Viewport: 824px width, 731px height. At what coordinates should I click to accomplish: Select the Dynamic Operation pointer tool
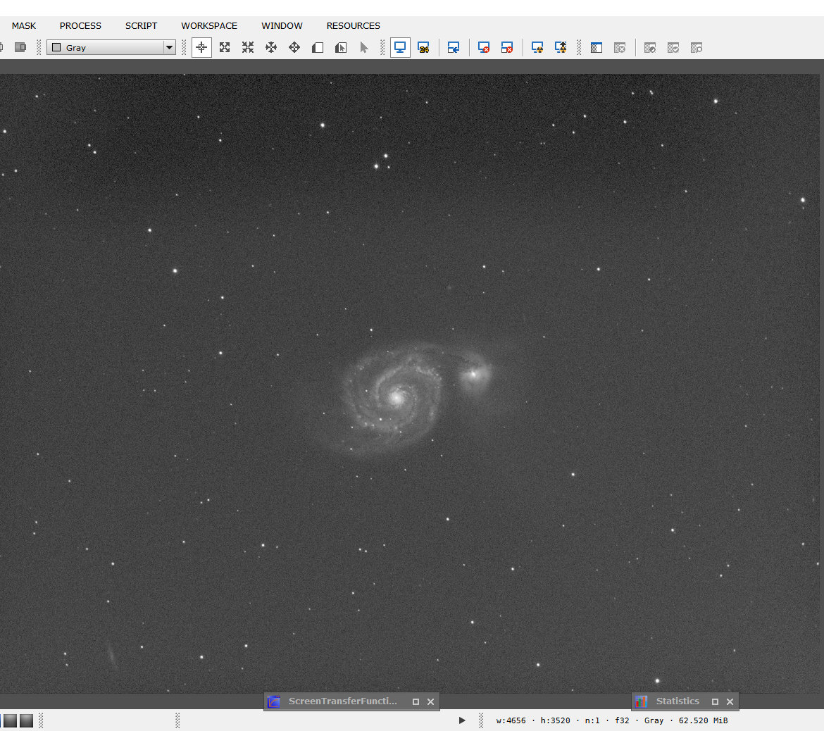point(363,48)
